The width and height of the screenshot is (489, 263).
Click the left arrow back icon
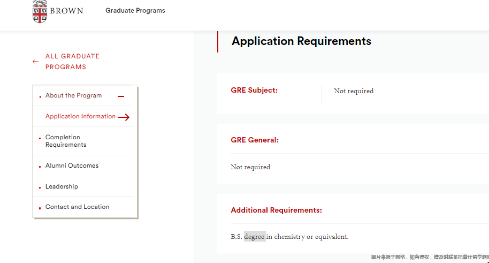(x=35, y=62)
